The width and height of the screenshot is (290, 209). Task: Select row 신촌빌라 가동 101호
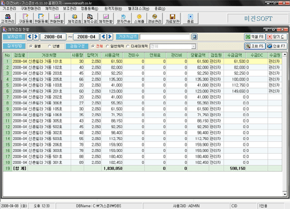click(142, 62)
